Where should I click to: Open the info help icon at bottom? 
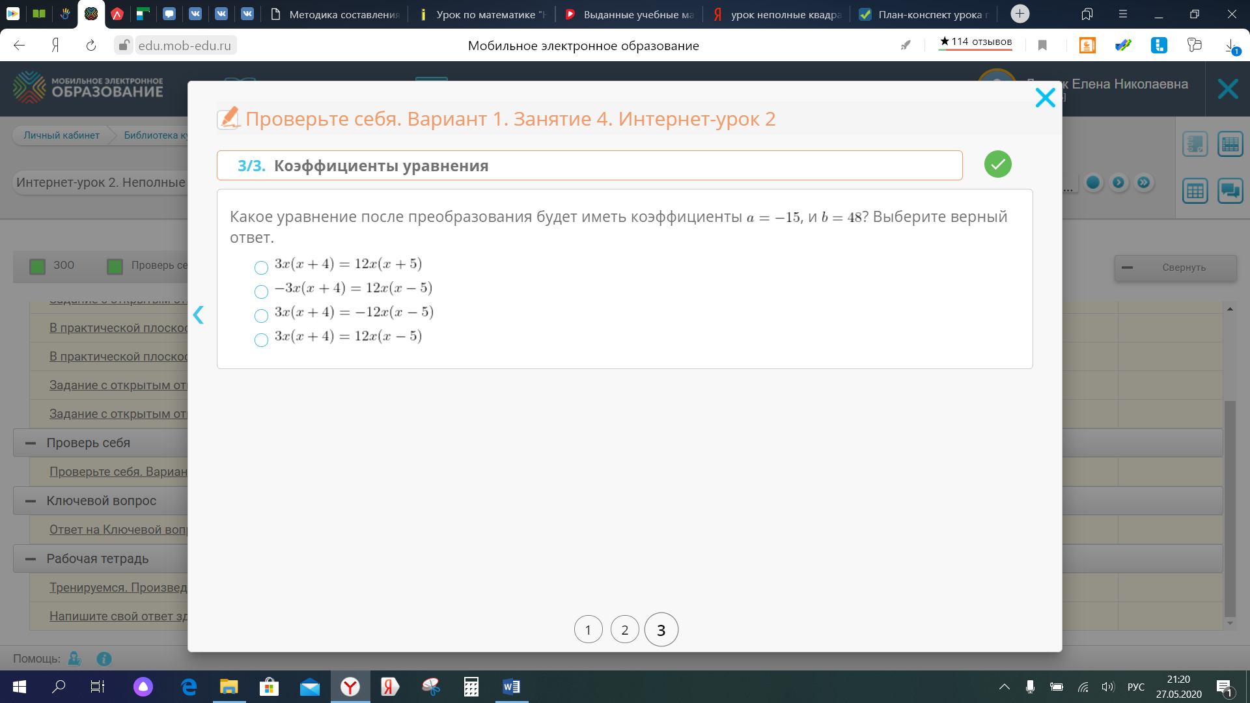point(104,659)
